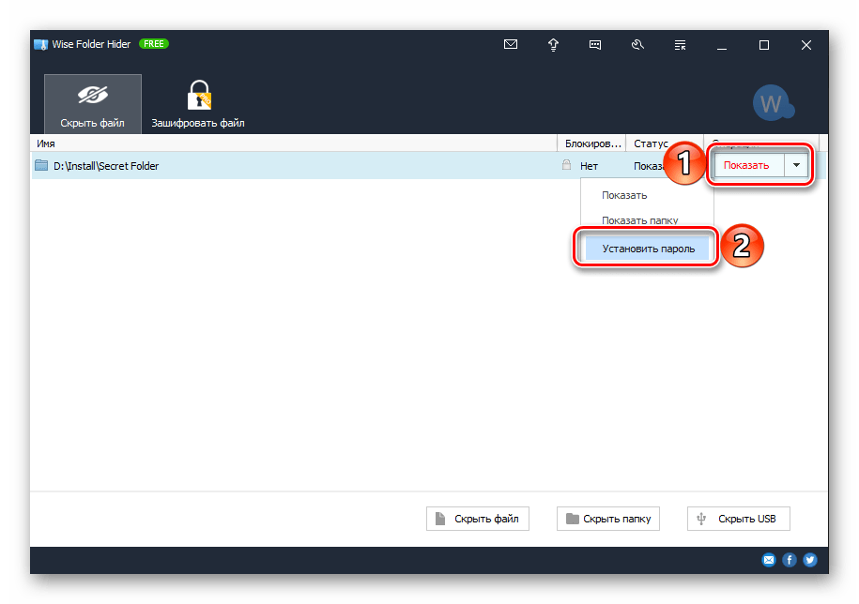Click the mail envelope icon in title bar
Screen dimensions: 859x604
[511, 44]
